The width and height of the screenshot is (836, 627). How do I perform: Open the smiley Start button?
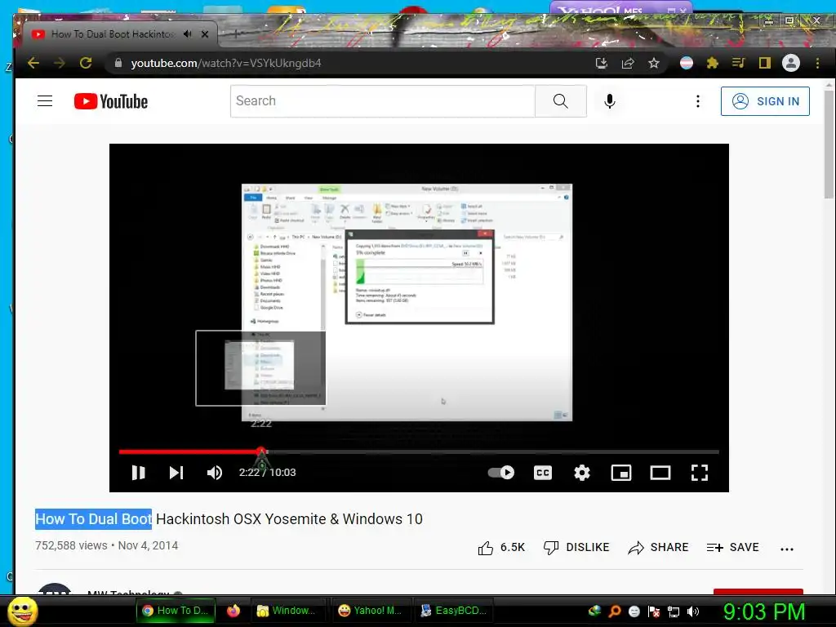click(22, 611)
